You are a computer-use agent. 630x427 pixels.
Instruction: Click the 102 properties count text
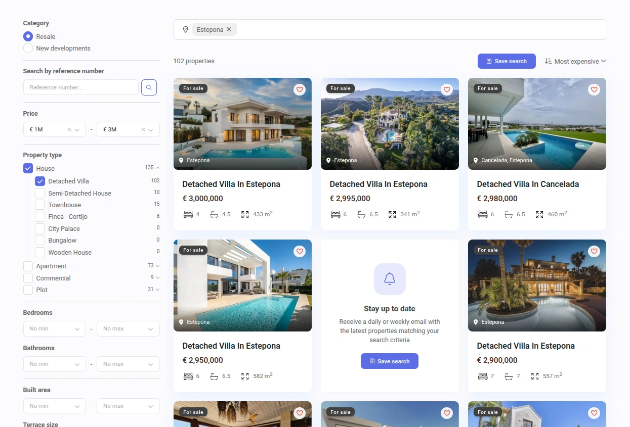(194, 61)
